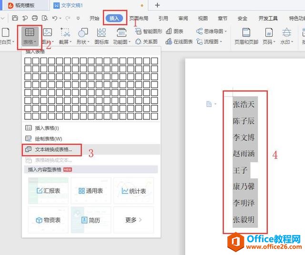Insert 智能图形 smart graphic
Image resolution: width=305 pixels, height=255 pixels.
[x=149, y=31]
